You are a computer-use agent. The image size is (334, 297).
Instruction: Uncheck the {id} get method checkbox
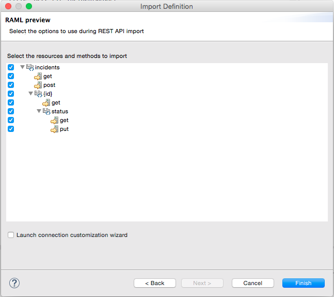[x=11, y=102]
